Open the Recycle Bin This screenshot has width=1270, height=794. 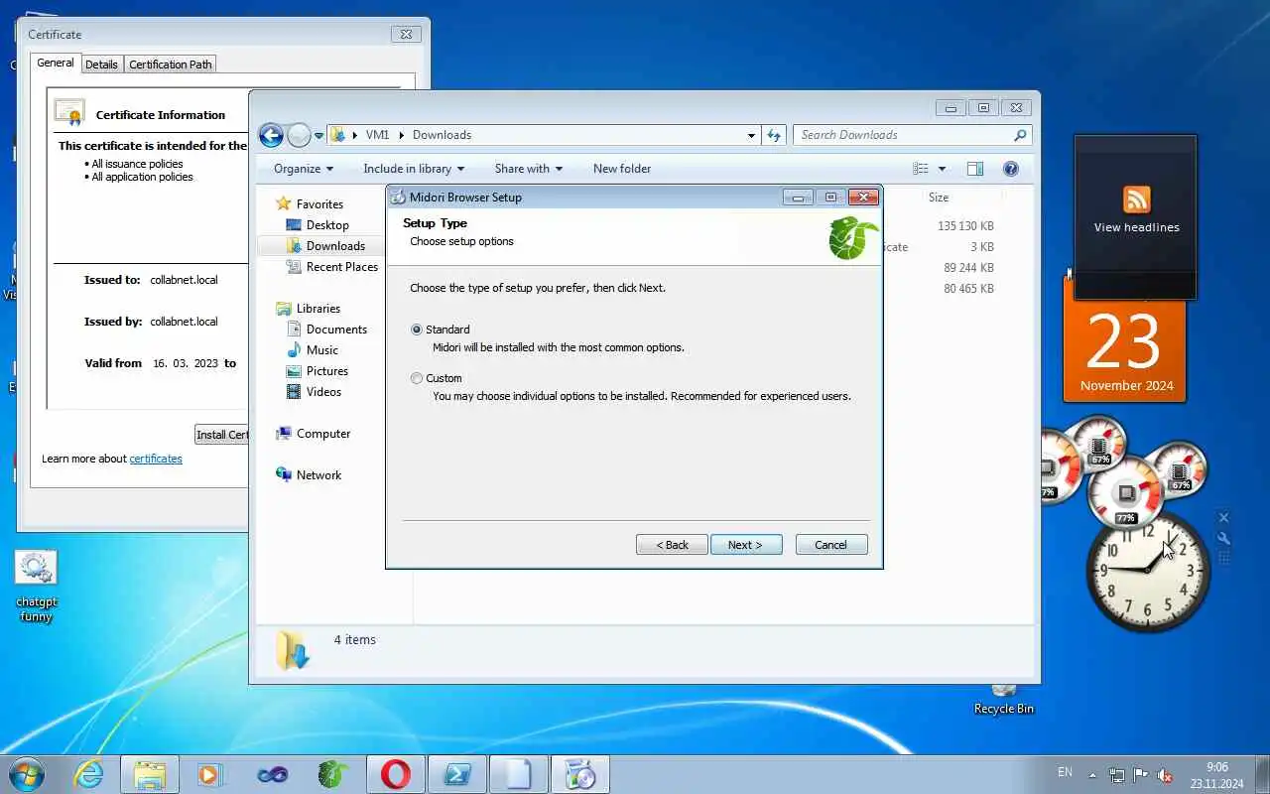click(x=1004, y=701)
